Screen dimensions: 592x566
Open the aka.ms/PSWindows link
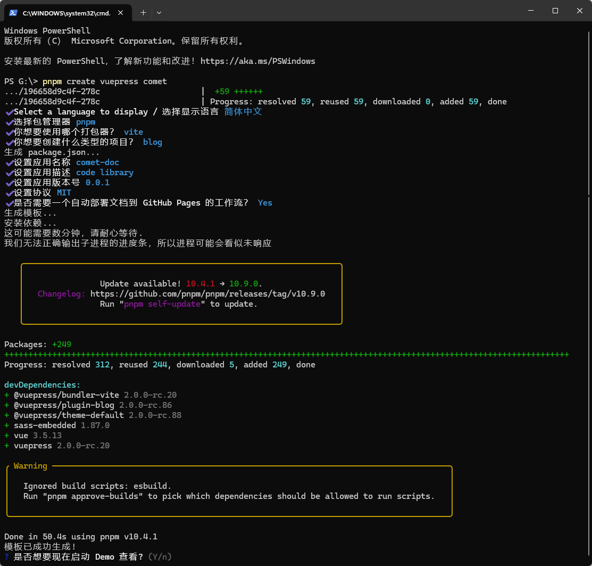click(258, 61)
